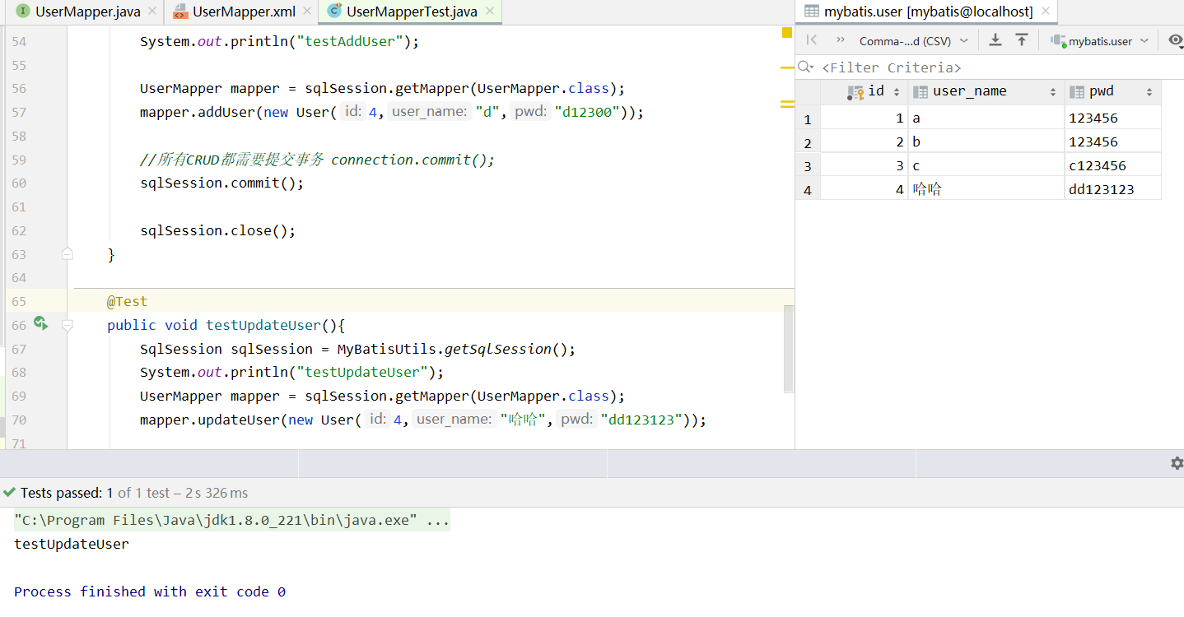Click data source plug icon

1058,40
